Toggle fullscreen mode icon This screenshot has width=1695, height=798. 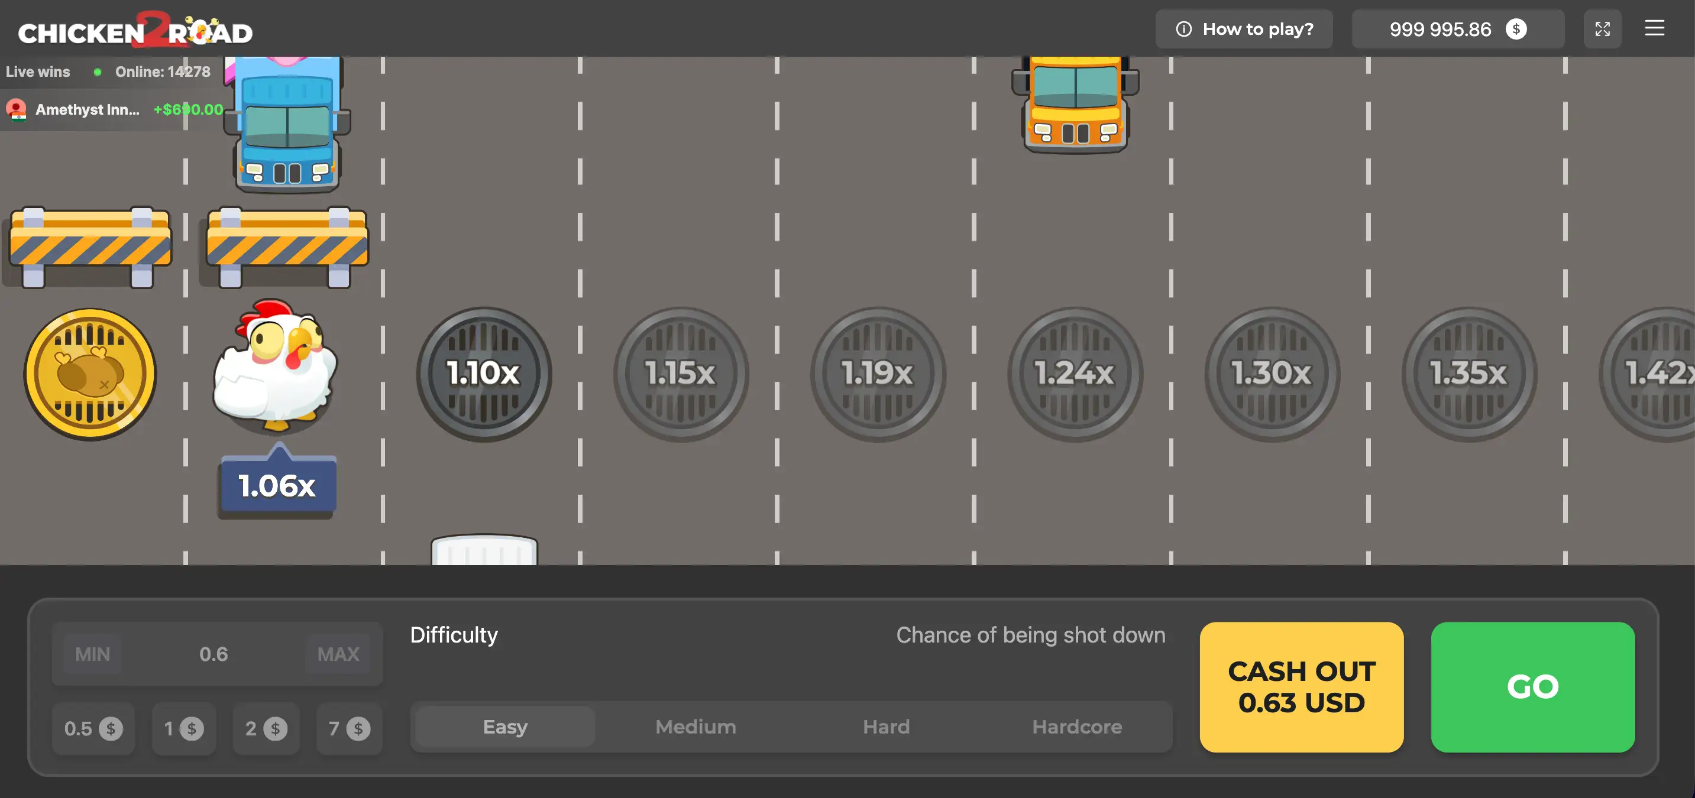(x=1602, y=29)
